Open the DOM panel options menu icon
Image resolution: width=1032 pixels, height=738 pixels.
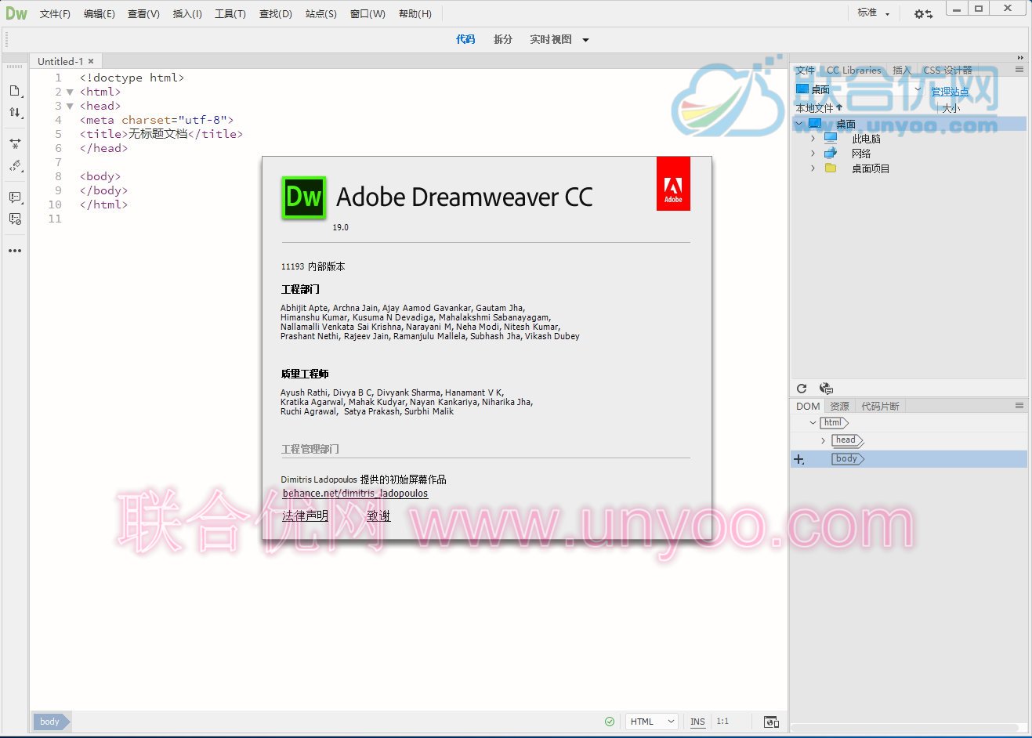coord(1019,406)
